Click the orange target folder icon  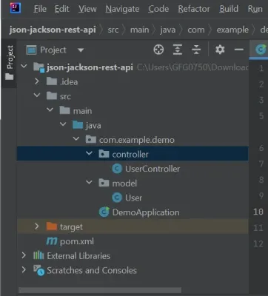pyautogui.click(x=52, y=226)
